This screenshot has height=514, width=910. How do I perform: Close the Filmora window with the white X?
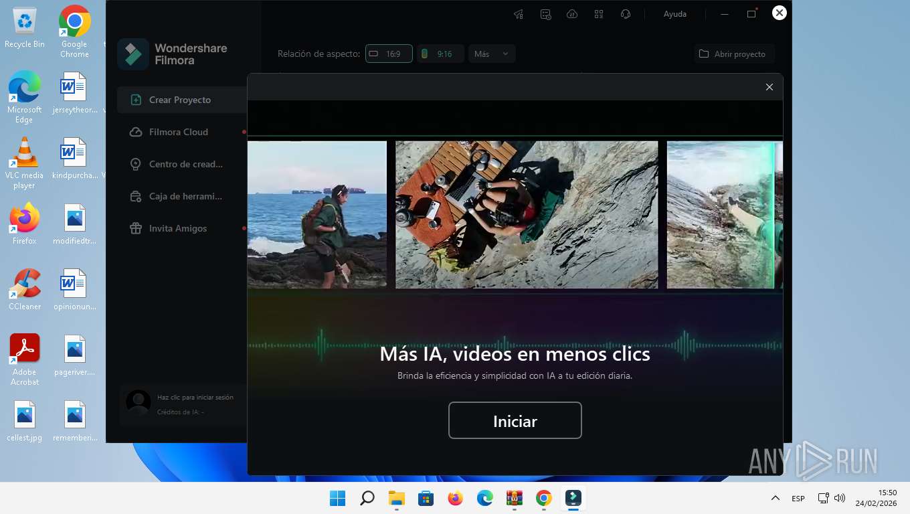[779, 13]
